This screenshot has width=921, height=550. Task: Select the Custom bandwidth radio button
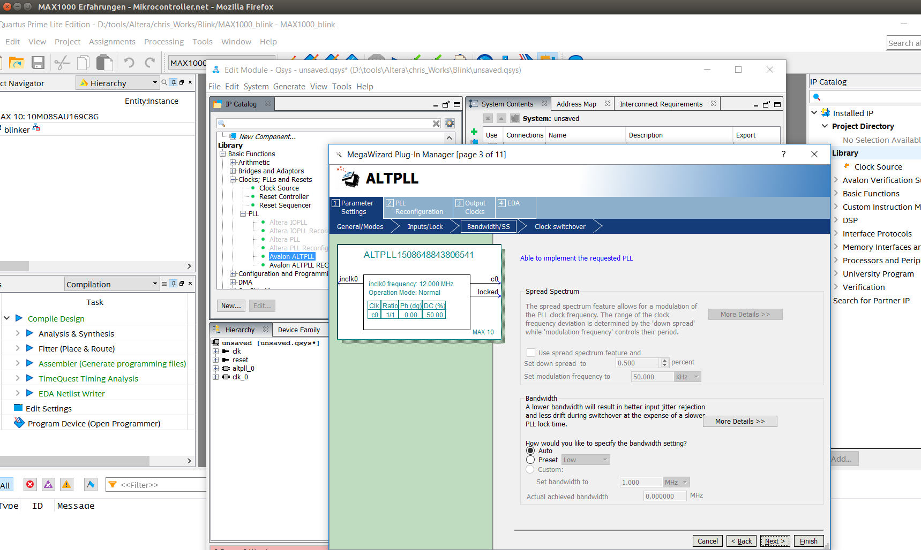coord(530,469)
